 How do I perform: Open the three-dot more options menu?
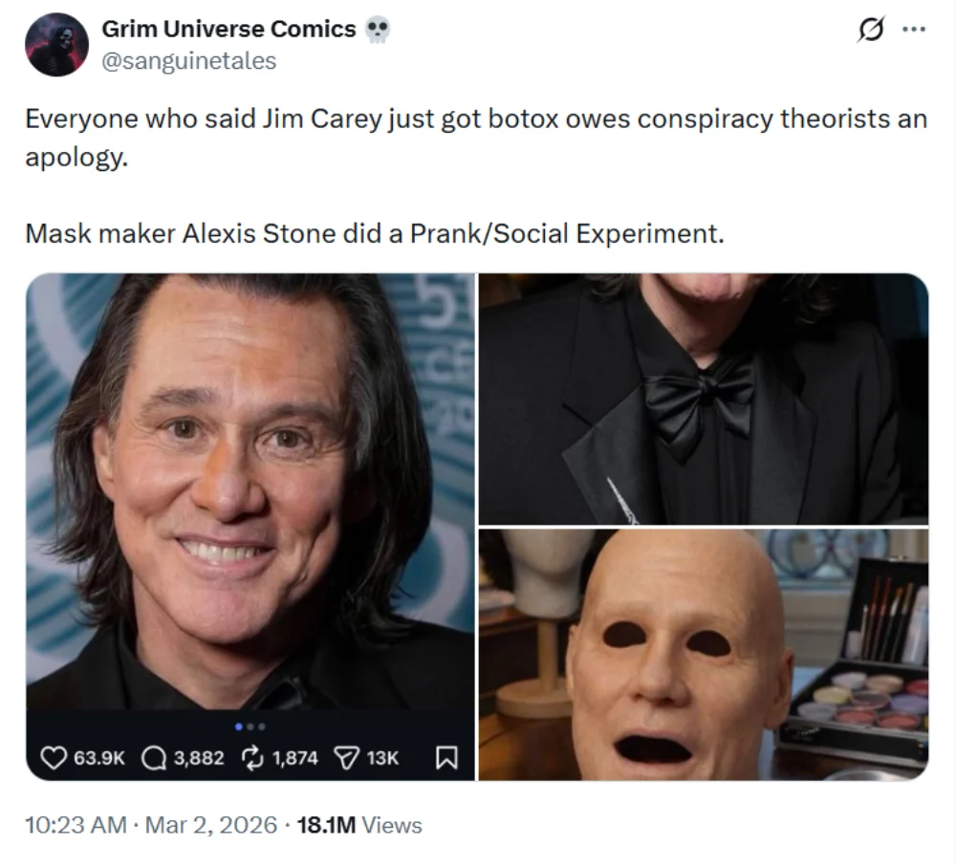tap(914, 30)
